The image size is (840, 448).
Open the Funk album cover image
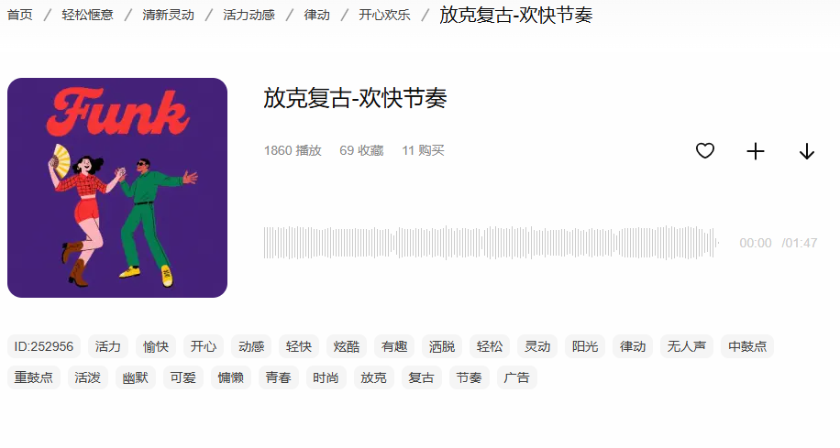tap(117, 188)
